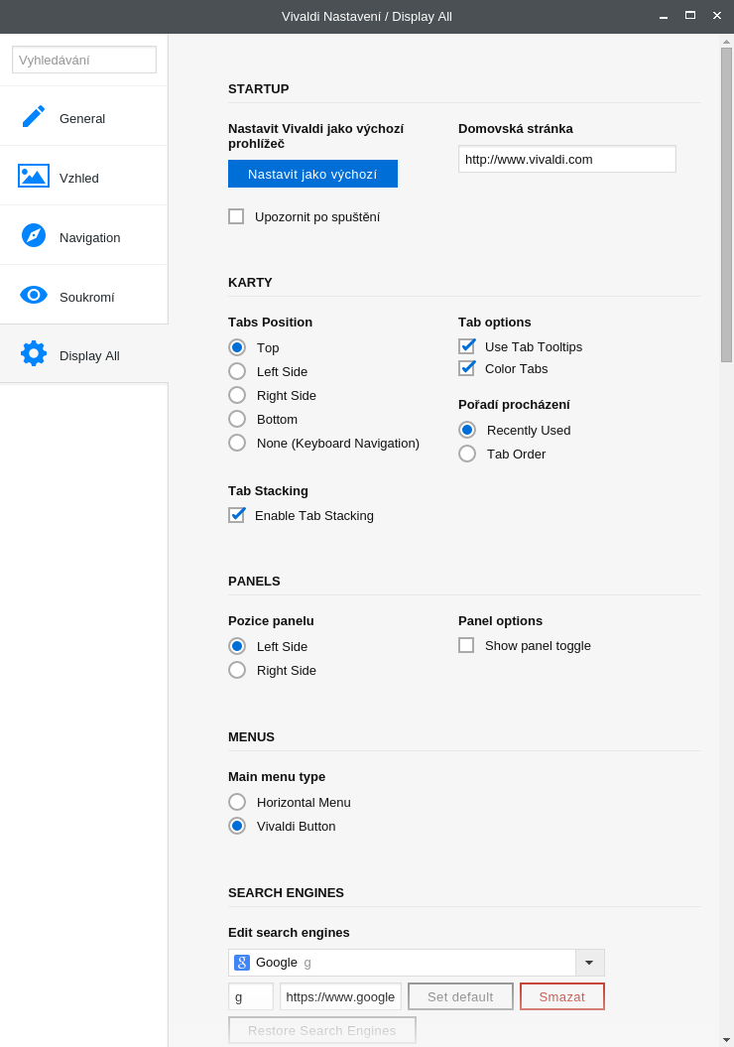Click the vertical scrollbar thumb
Image resolution: width=734 pixels, height=1047 pixels.
click(726, 204)
